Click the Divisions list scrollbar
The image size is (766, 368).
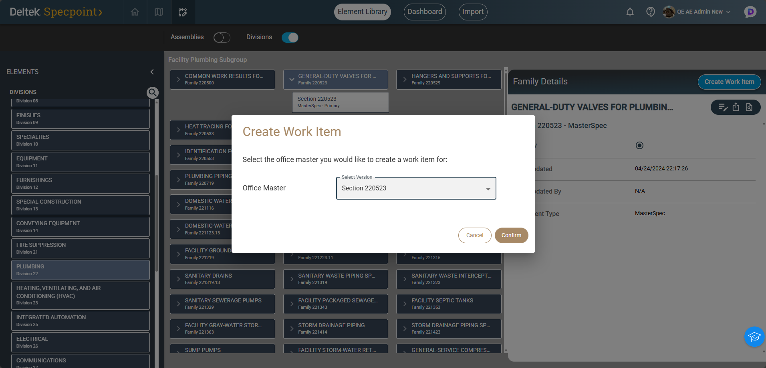pyautogui.click(x=157, y=224)
